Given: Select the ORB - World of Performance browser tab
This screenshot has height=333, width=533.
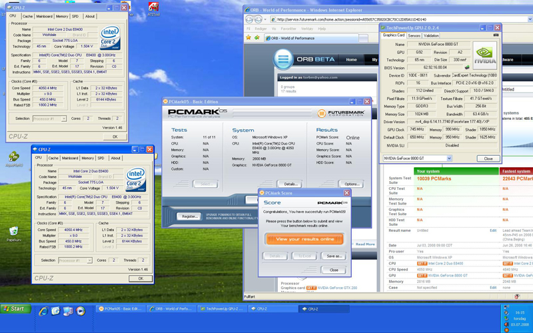Looking at the screenshot, I should point(311,38).
